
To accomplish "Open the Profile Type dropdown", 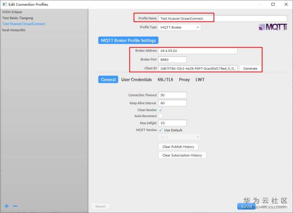I will (179, 28).
